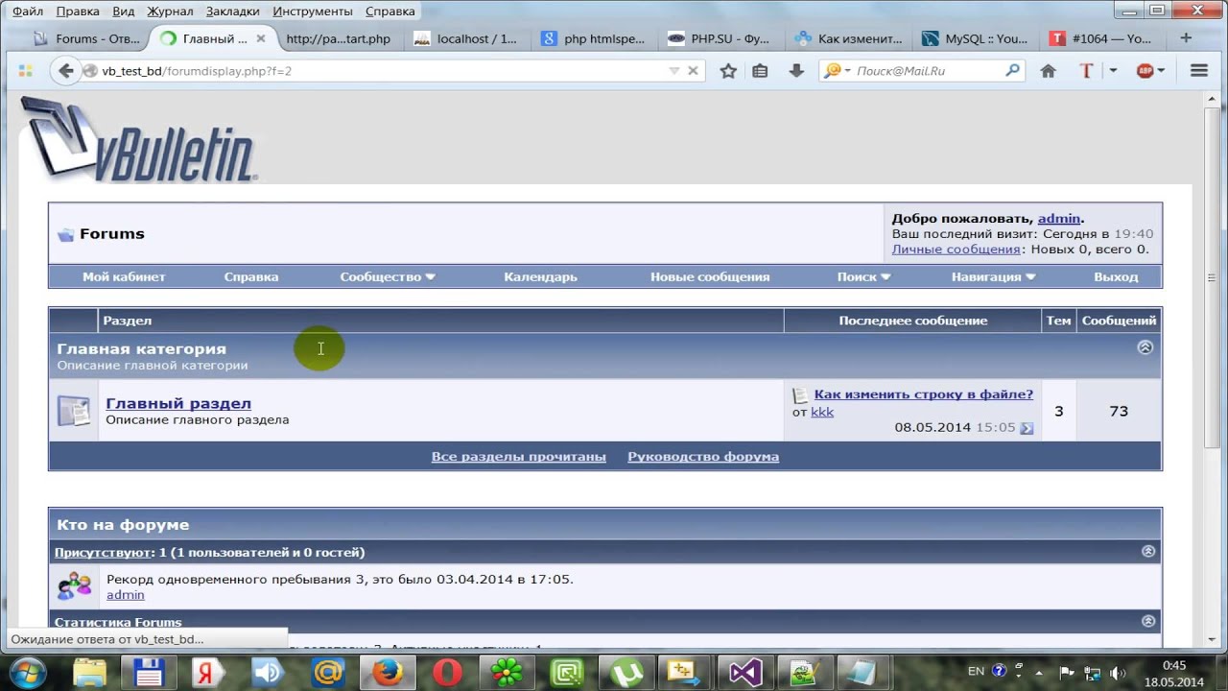
Task: Open user kkk profile link
Action: tap(822, 412)
